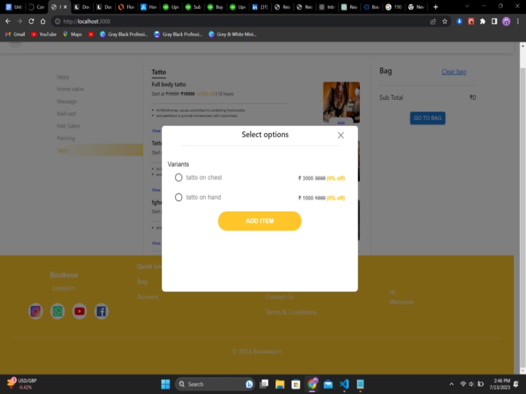Select the Hair Salon category
Viewport: 526px width, 394px height.
68,126
